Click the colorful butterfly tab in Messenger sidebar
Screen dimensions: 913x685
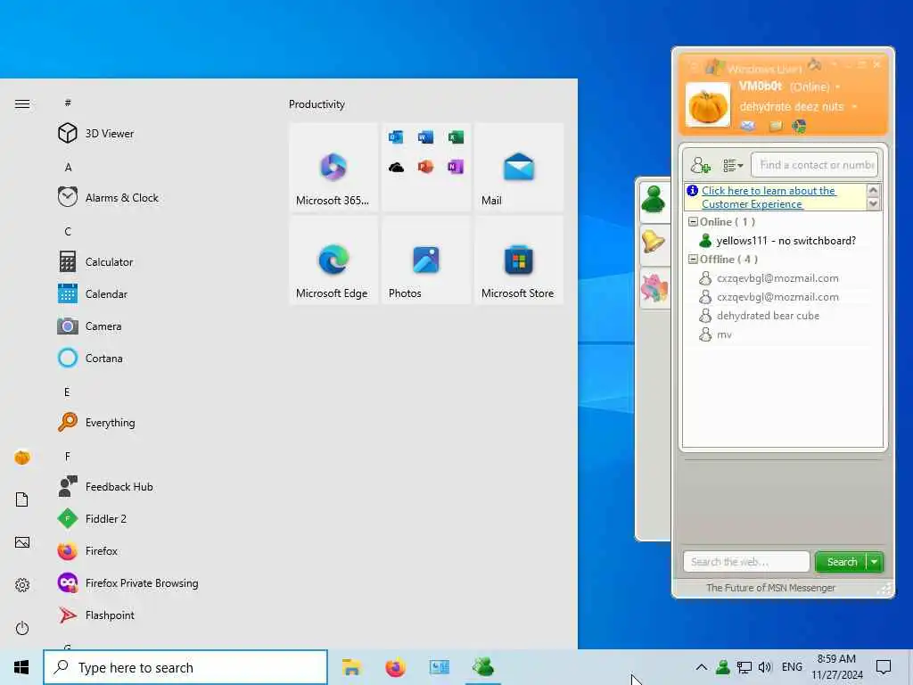tap(654, 288)
